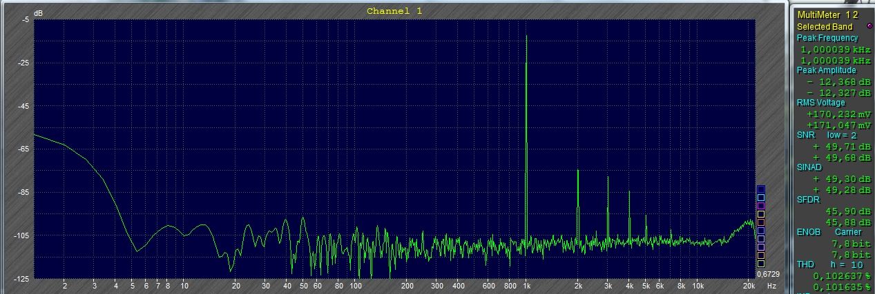
Task: Click the + 49,30 dB SINAD value
Action: 842,179
